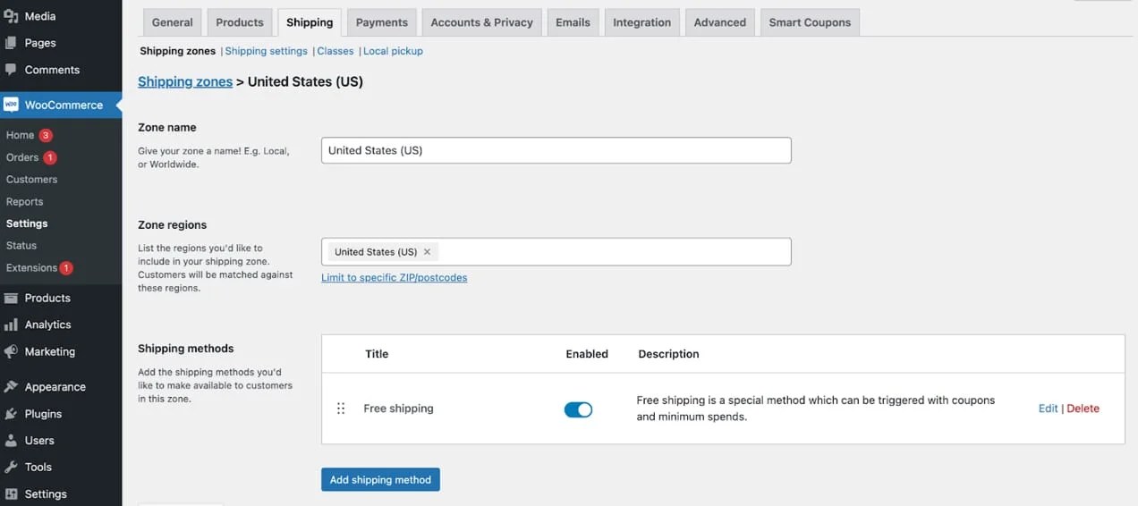1138x506 pixels.
Task: Click the Pages icon in sidebar
Action: coord(11,43)
